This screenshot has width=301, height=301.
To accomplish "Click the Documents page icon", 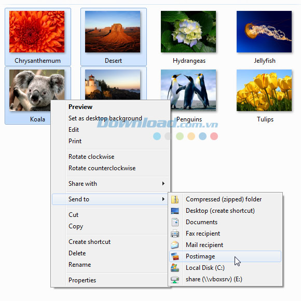I will (x=175, y=222).
